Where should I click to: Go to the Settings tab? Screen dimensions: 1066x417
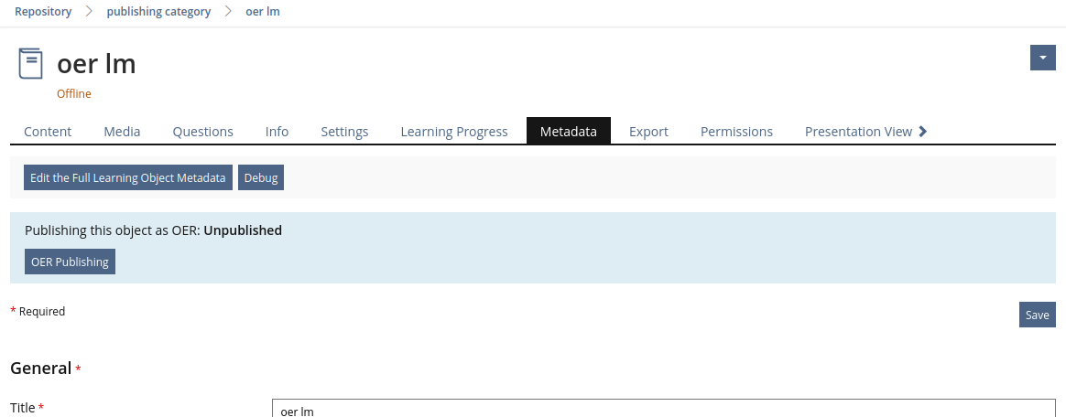[344, 131]
